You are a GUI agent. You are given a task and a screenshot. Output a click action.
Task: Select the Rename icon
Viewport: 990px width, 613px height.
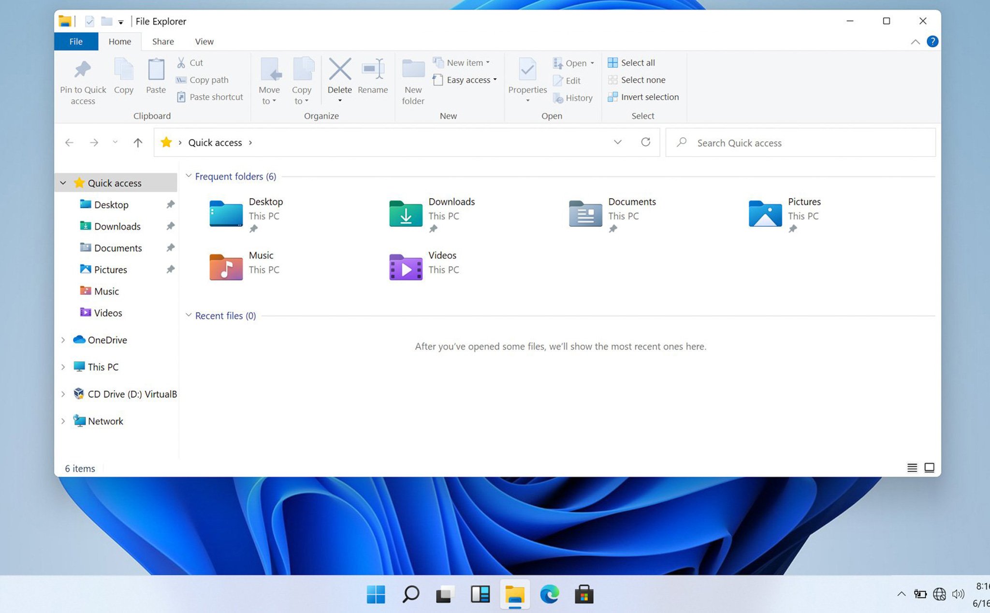point(372,73)
